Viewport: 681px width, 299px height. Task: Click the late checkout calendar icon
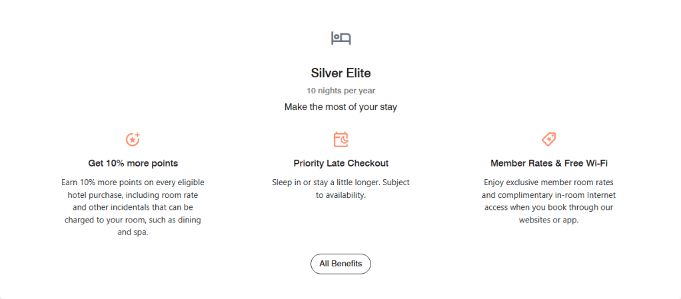(340, 139)
